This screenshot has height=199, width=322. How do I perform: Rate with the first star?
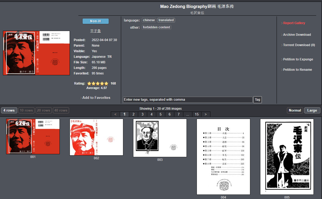[90, 83]
